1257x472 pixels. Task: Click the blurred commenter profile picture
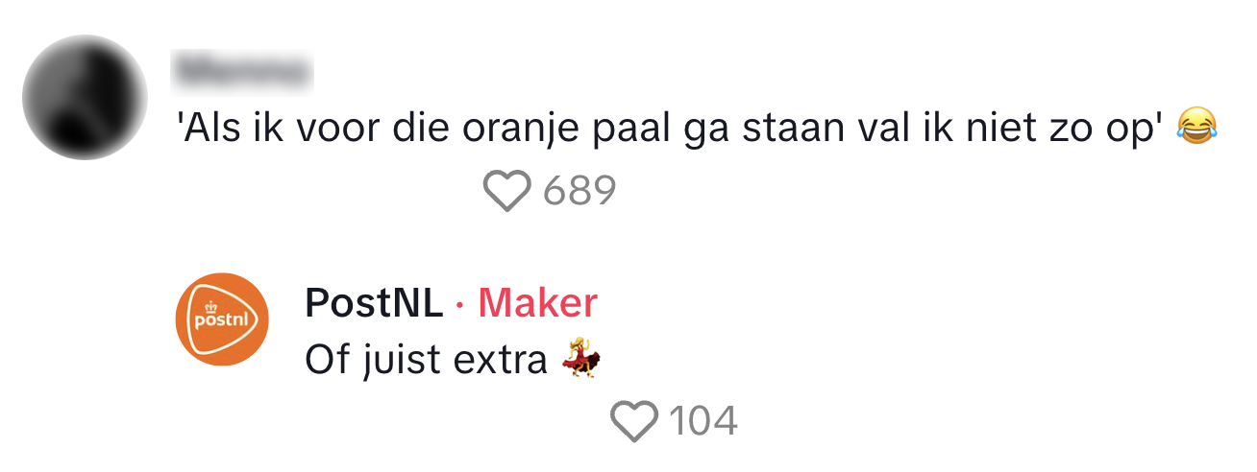[85, 98]
